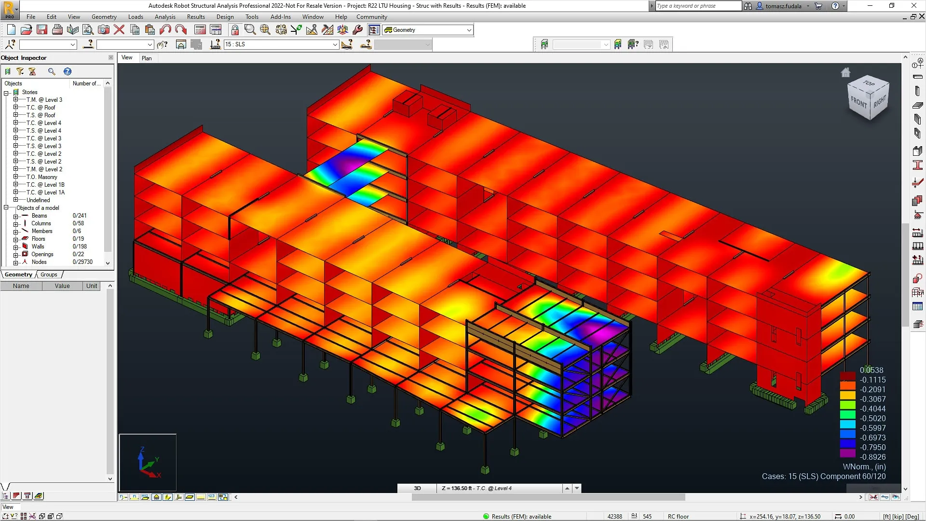926x521 pixels.
Task: Click the Help question mark button
Action: pos(836,6)
